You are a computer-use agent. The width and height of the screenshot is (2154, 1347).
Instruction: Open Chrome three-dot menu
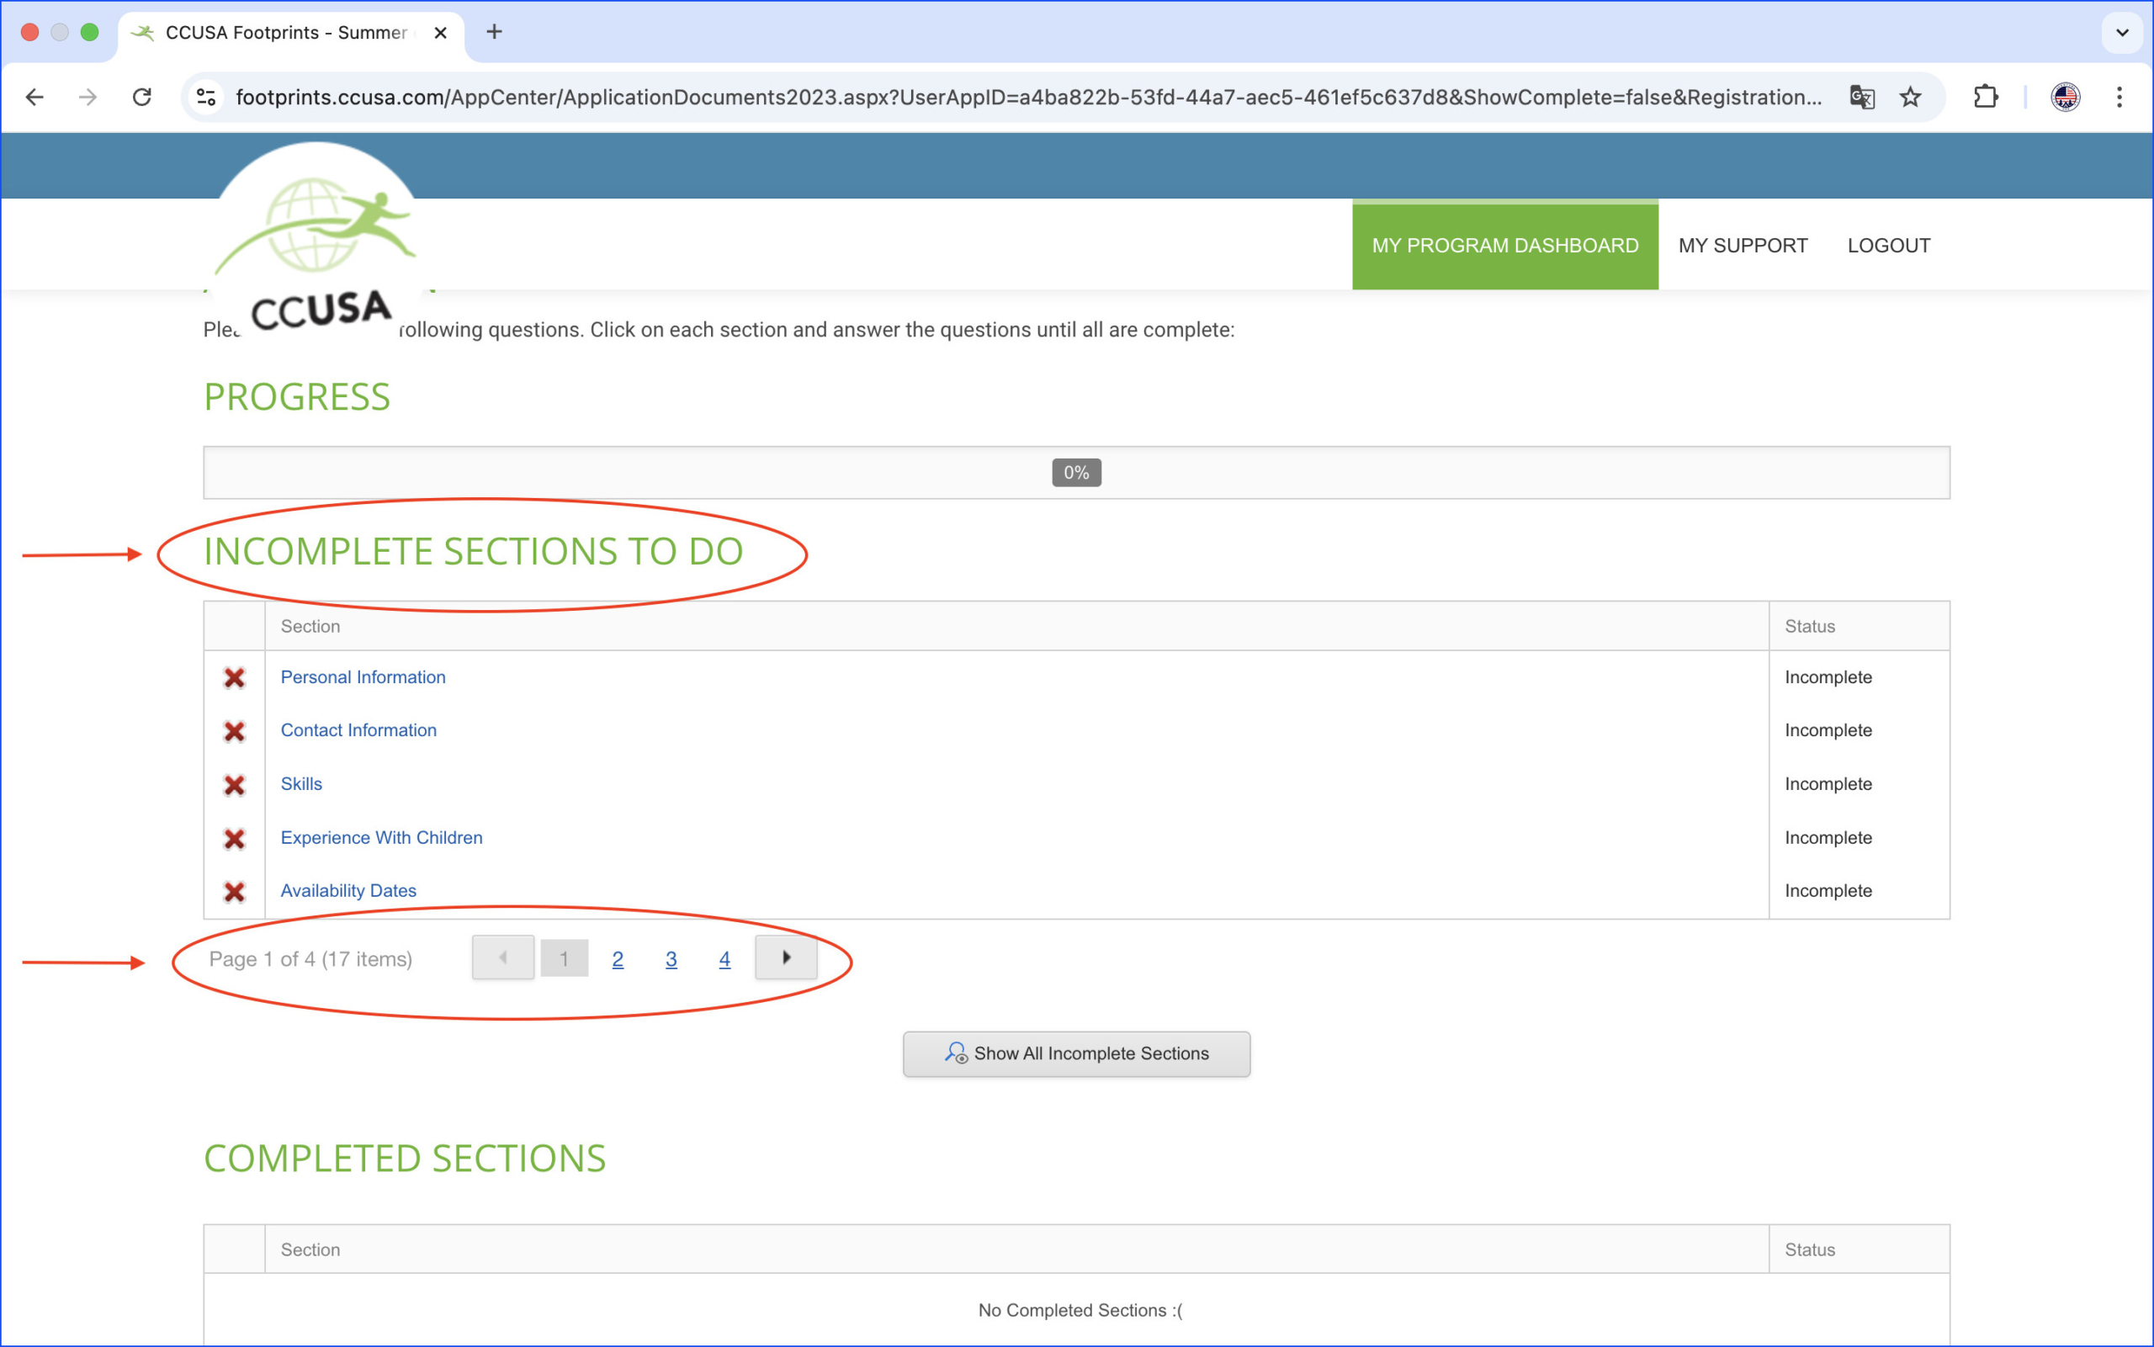pyautogui.click(x=2120, y=97)
